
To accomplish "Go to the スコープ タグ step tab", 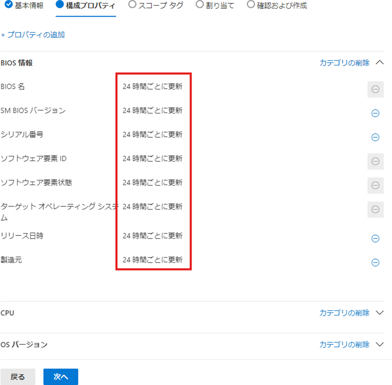I will click(156, 5).
